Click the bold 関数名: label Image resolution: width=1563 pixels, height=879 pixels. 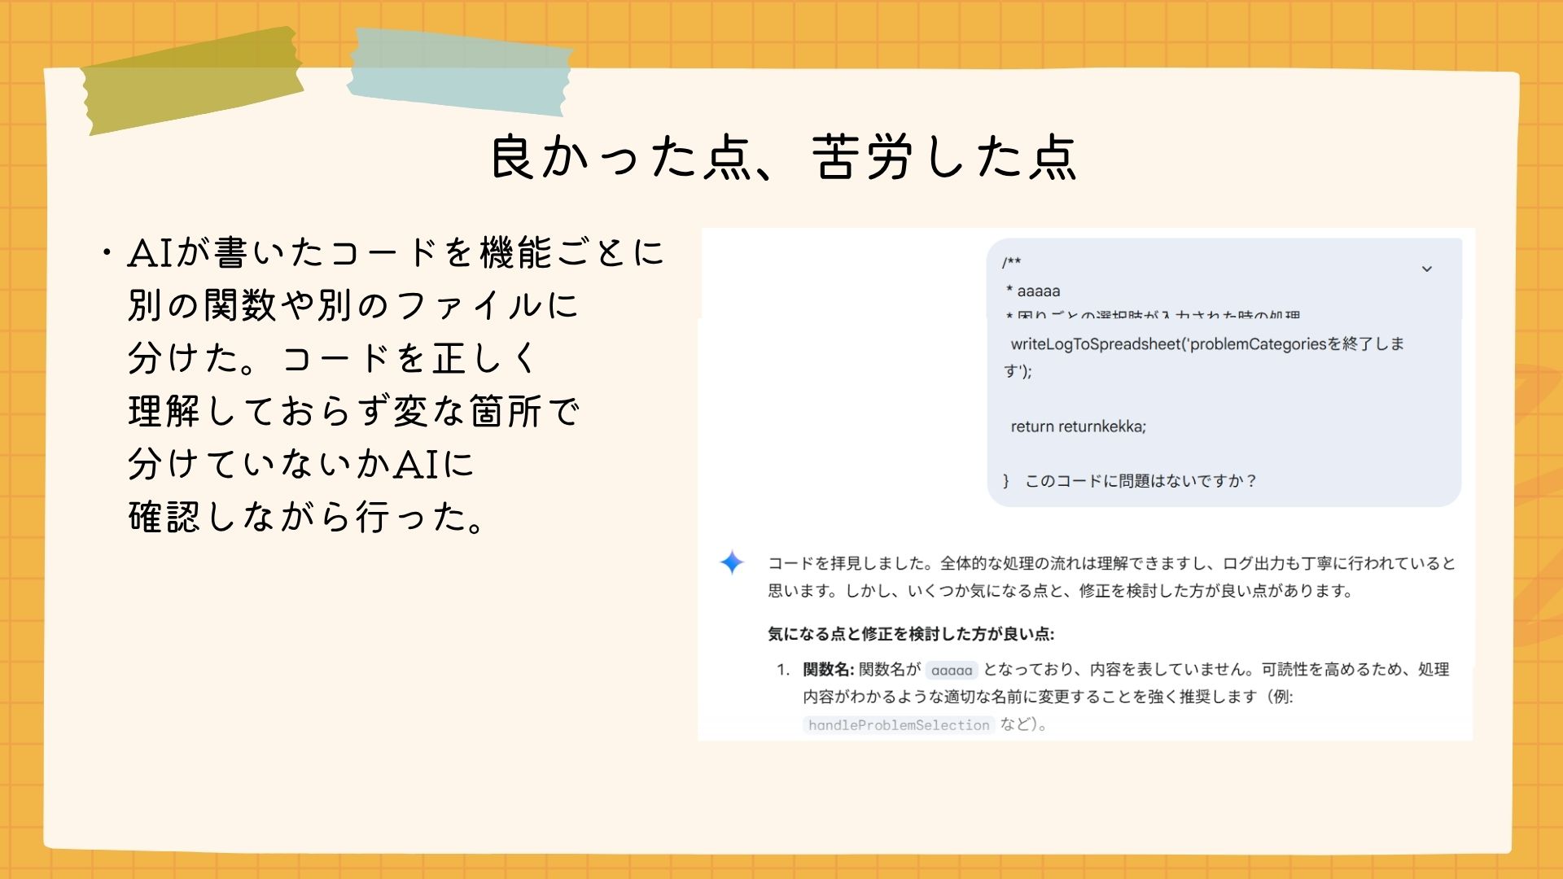[x=828, y=670]
